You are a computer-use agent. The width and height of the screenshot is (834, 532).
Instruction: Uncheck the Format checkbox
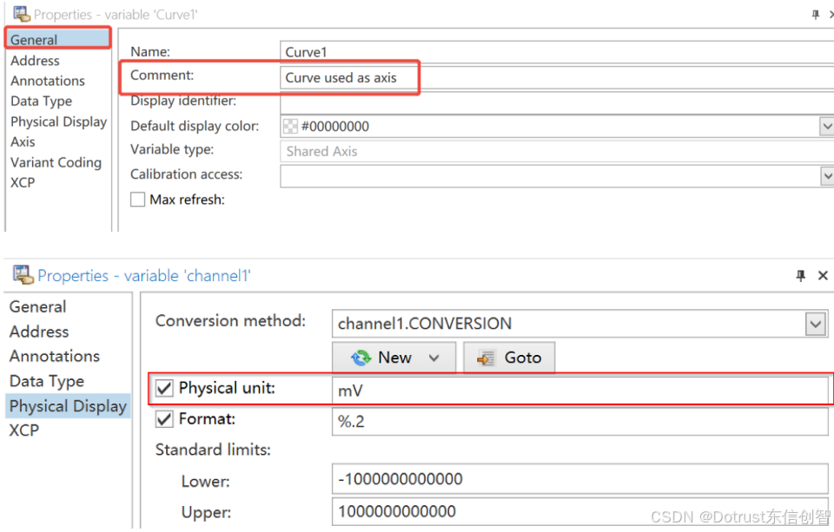coord(164,419)
